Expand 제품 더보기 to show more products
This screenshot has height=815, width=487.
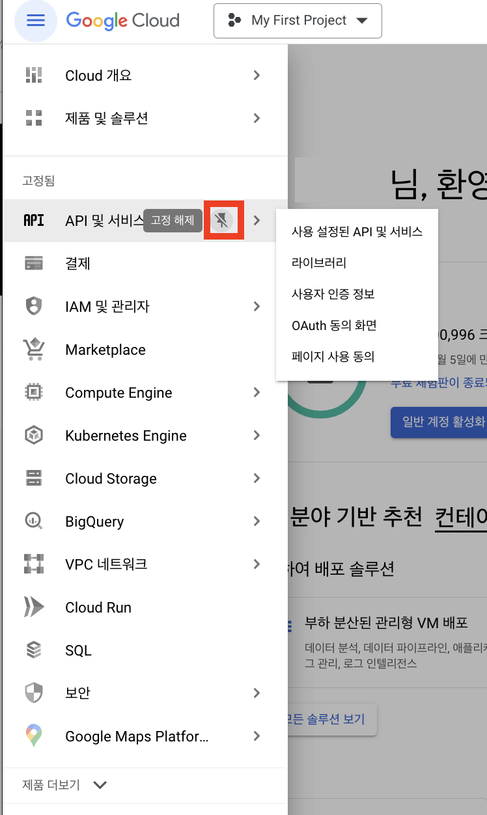point(64,785)
